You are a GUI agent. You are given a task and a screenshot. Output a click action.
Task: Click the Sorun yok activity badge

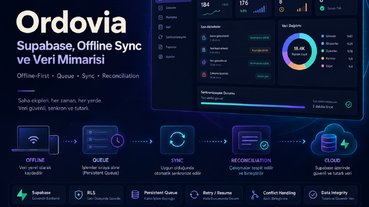pyautogui.click(x=263, y=76)
